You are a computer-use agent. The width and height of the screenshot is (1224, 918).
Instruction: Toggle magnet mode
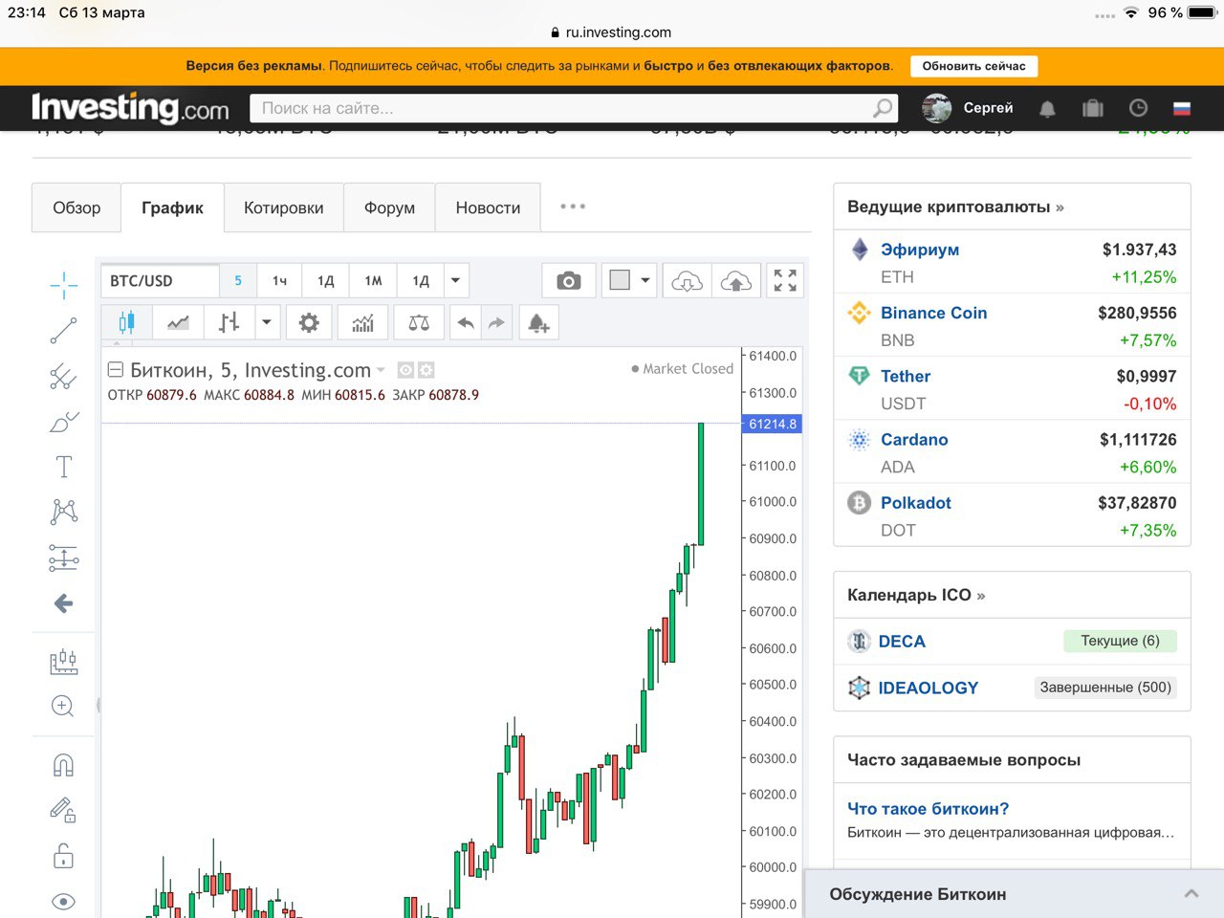click(x=63, y=765)
